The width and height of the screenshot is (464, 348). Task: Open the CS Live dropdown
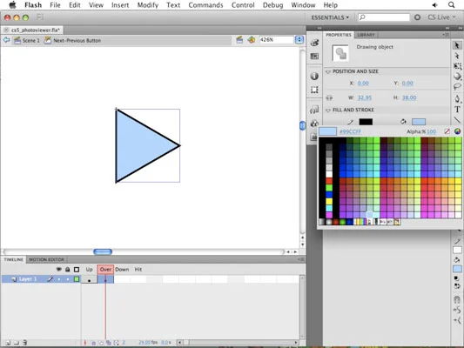pos(441,17)
